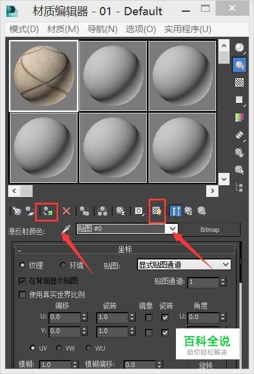Adjust the U 偏移 spinner arrows
Viewport: 254px width, 374px height.
(x=84, y=317)
